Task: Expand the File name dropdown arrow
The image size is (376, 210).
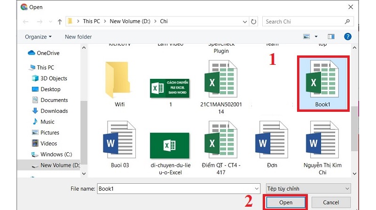Action: (x=257, y=189)
